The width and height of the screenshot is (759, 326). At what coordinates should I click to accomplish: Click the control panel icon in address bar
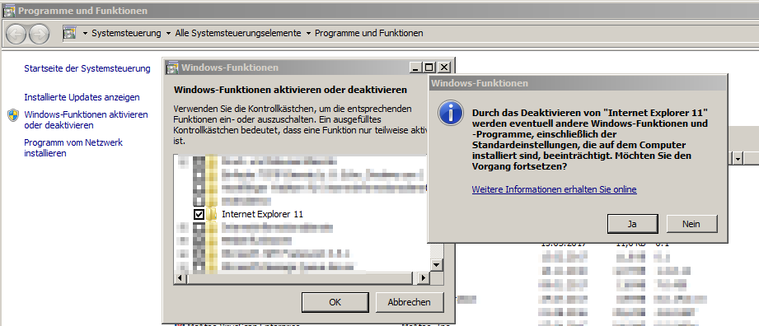tap(70, 34)
